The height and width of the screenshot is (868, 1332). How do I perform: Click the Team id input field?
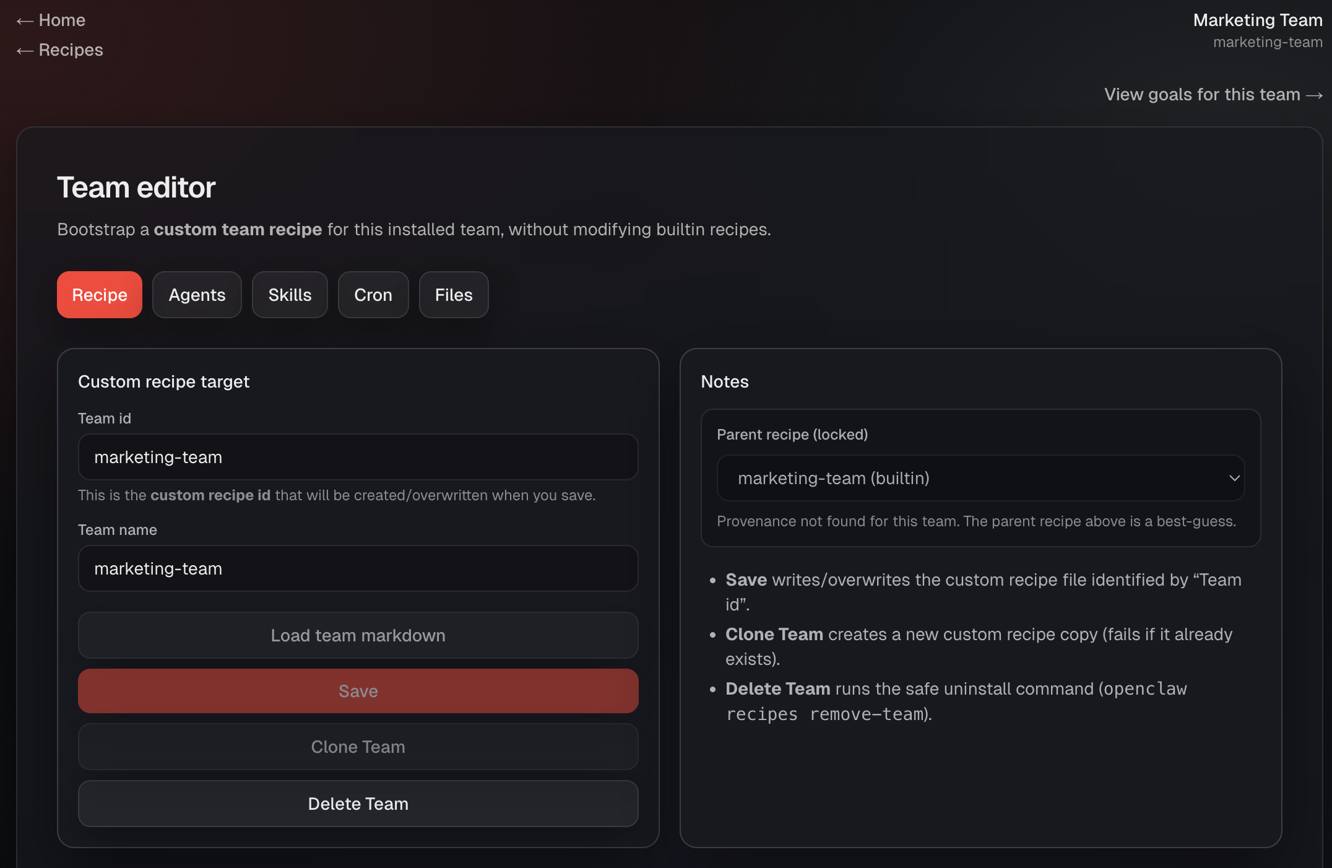pyautogui.click(x=358, y=457)
